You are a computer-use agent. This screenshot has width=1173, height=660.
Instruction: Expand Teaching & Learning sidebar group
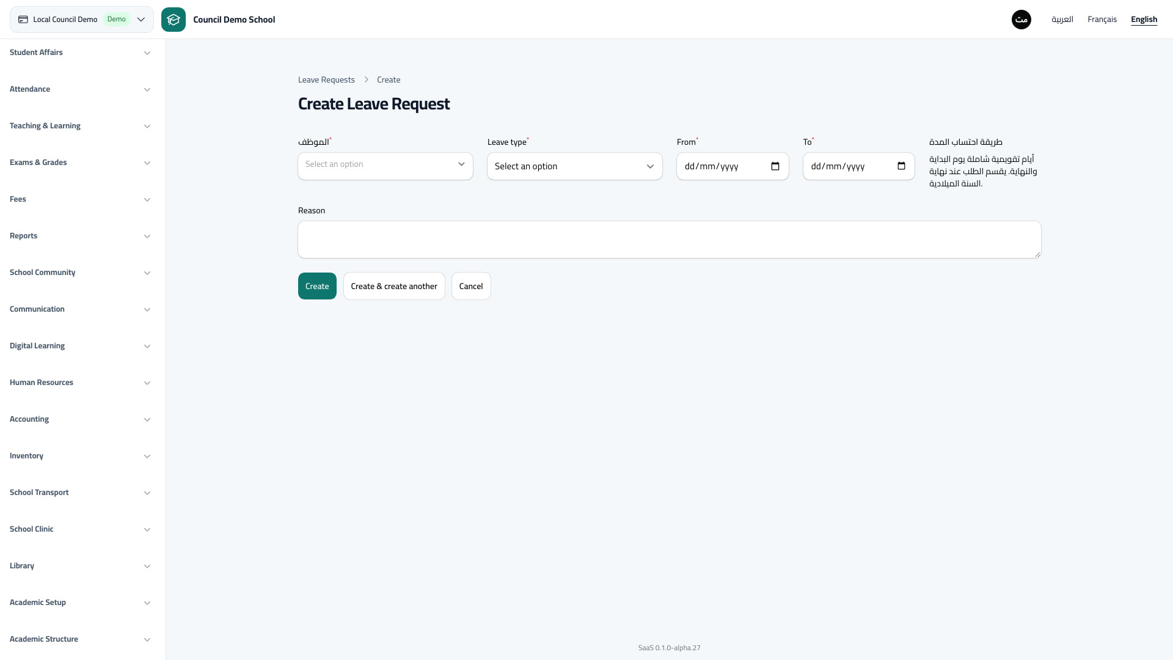(81, 126)
